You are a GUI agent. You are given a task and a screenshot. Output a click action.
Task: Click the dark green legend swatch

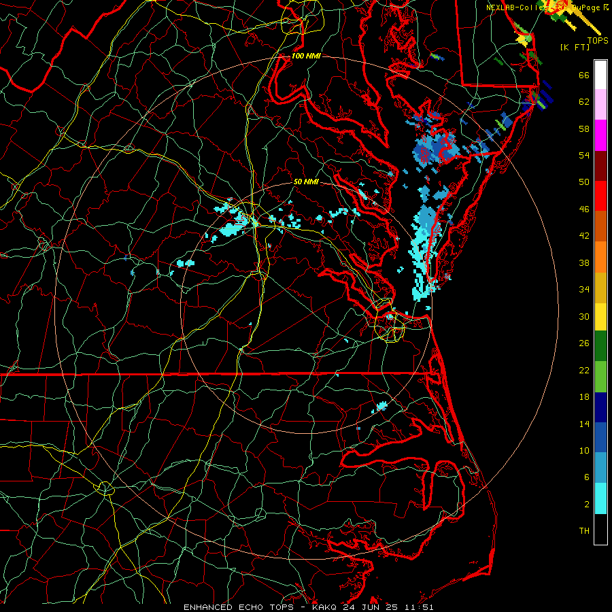(600, 346)
